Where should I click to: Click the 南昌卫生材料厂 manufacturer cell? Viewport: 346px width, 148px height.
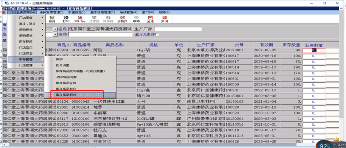pos(206,102)
